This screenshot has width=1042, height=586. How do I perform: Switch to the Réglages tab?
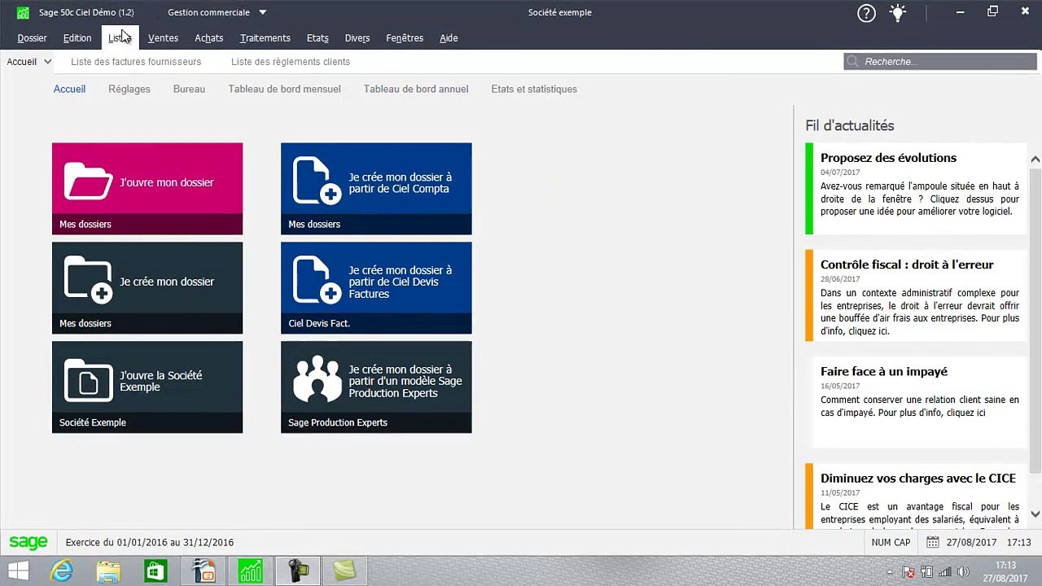click(x=129, y=90)
